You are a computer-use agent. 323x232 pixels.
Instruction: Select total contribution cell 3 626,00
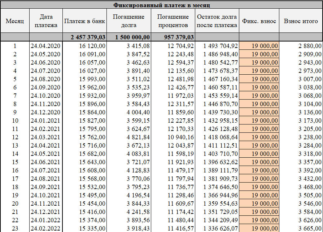(x=301, y=220)
